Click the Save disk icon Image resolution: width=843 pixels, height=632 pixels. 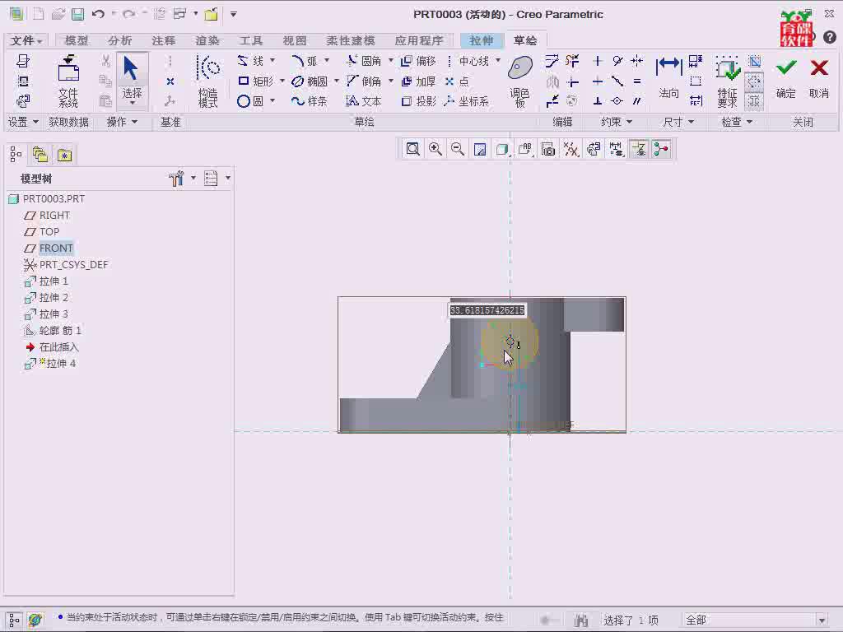pyautogui.click(x=78, y=14)
